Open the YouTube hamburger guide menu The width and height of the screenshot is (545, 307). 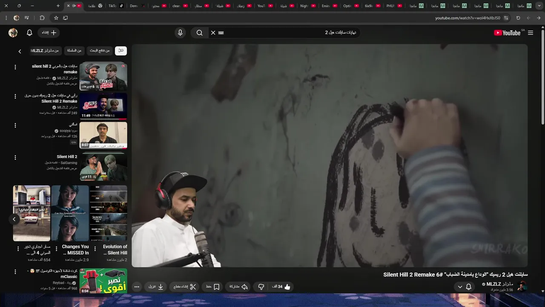pos(530,33)
